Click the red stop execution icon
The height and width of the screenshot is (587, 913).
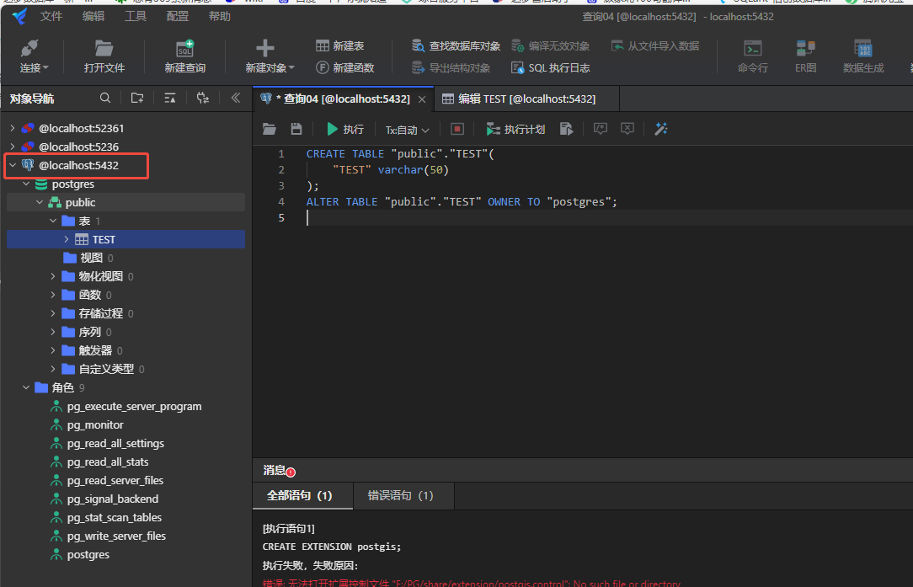coord(457,129)
